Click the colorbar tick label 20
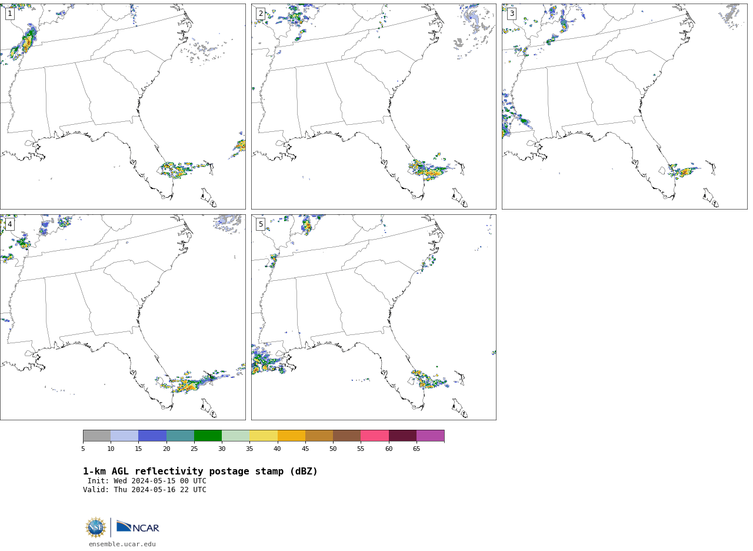 click(x=166, y=449)
